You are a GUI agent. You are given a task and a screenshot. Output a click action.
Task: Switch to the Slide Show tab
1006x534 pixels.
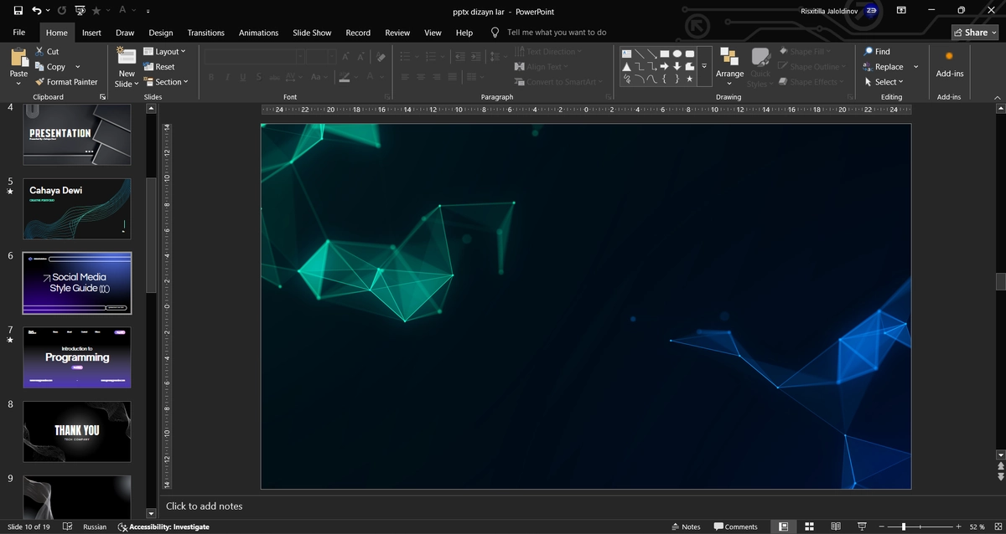(x=312, y=32)
